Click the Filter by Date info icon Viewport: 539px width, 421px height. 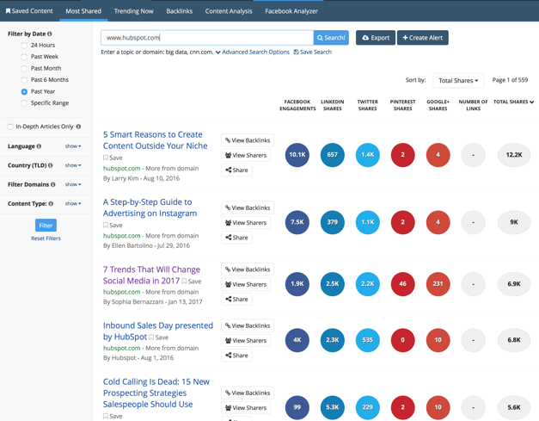[x=50, y=34]
